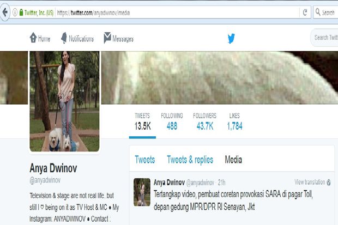Select the Media tab
Viewport: 338px width, 225px height.
coord(233,160)
